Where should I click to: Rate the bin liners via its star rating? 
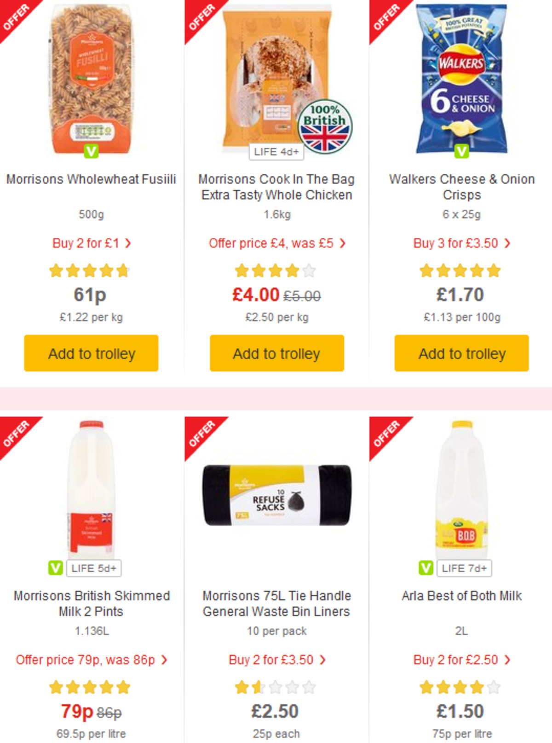tap(276, 686)
